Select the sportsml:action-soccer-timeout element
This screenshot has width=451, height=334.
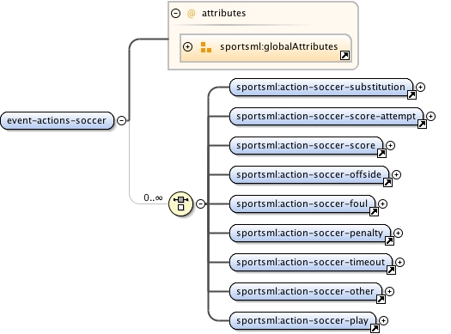pos(311,262)
